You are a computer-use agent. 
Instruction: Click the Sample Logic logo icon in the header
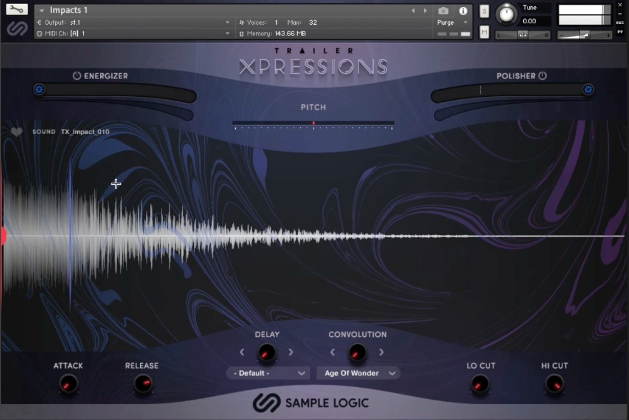[17, 28]
